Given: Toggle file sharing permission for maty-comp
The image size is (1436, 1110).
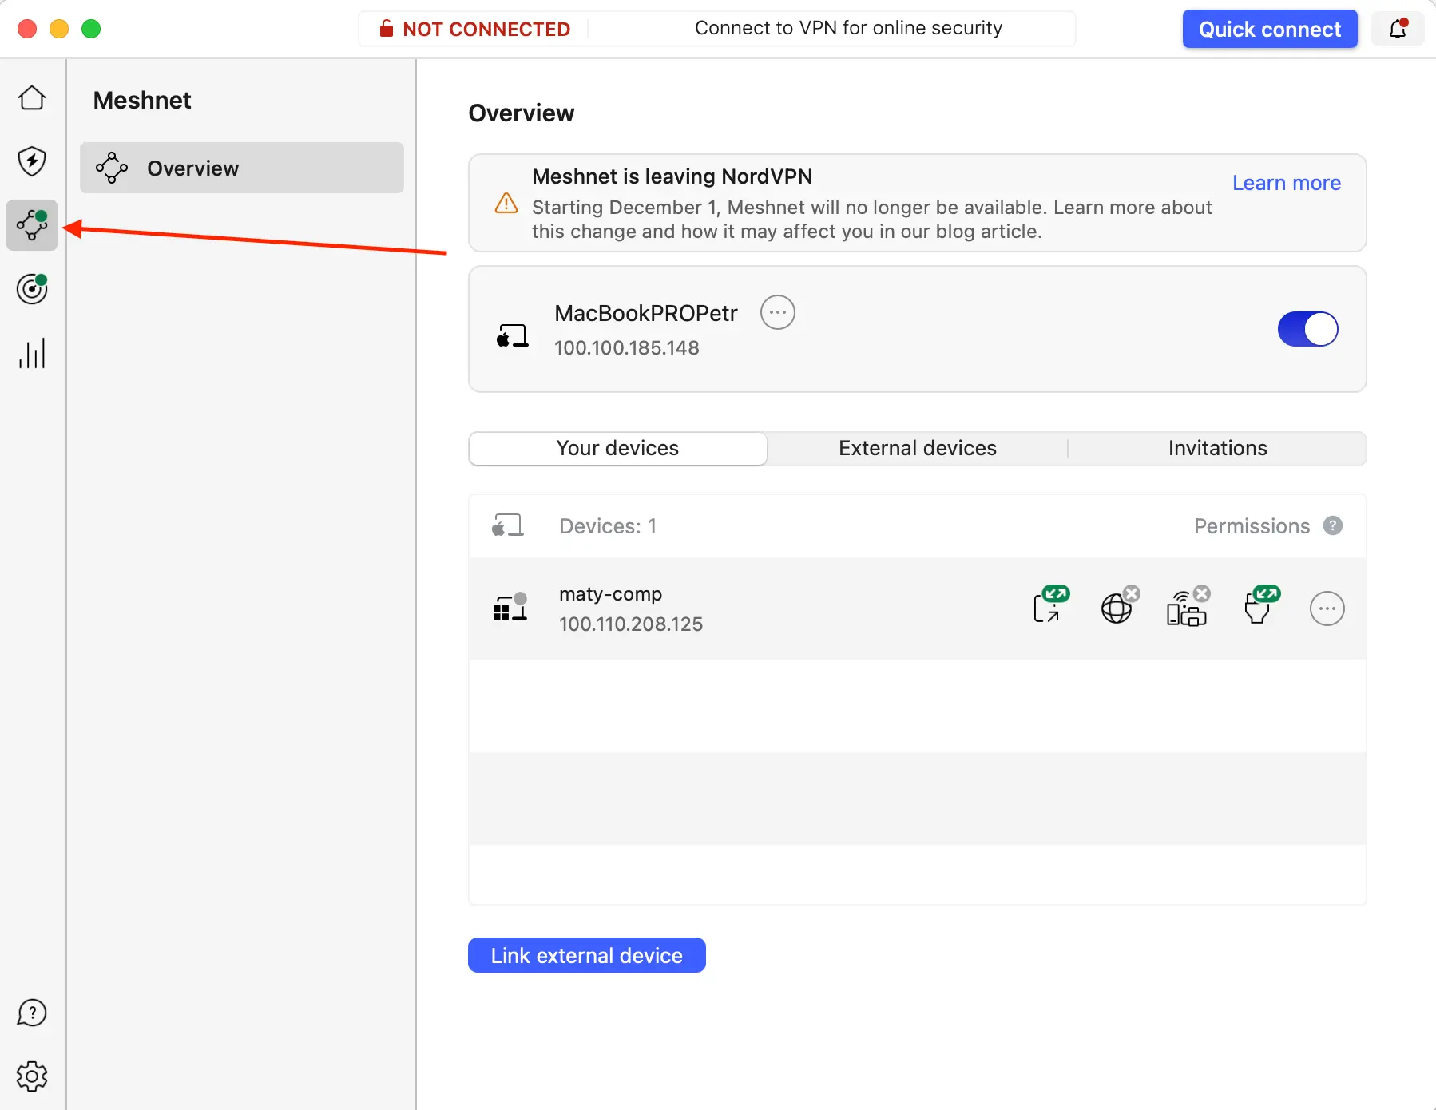Looking at the screenshot, I should click(x=1259, y=608).
